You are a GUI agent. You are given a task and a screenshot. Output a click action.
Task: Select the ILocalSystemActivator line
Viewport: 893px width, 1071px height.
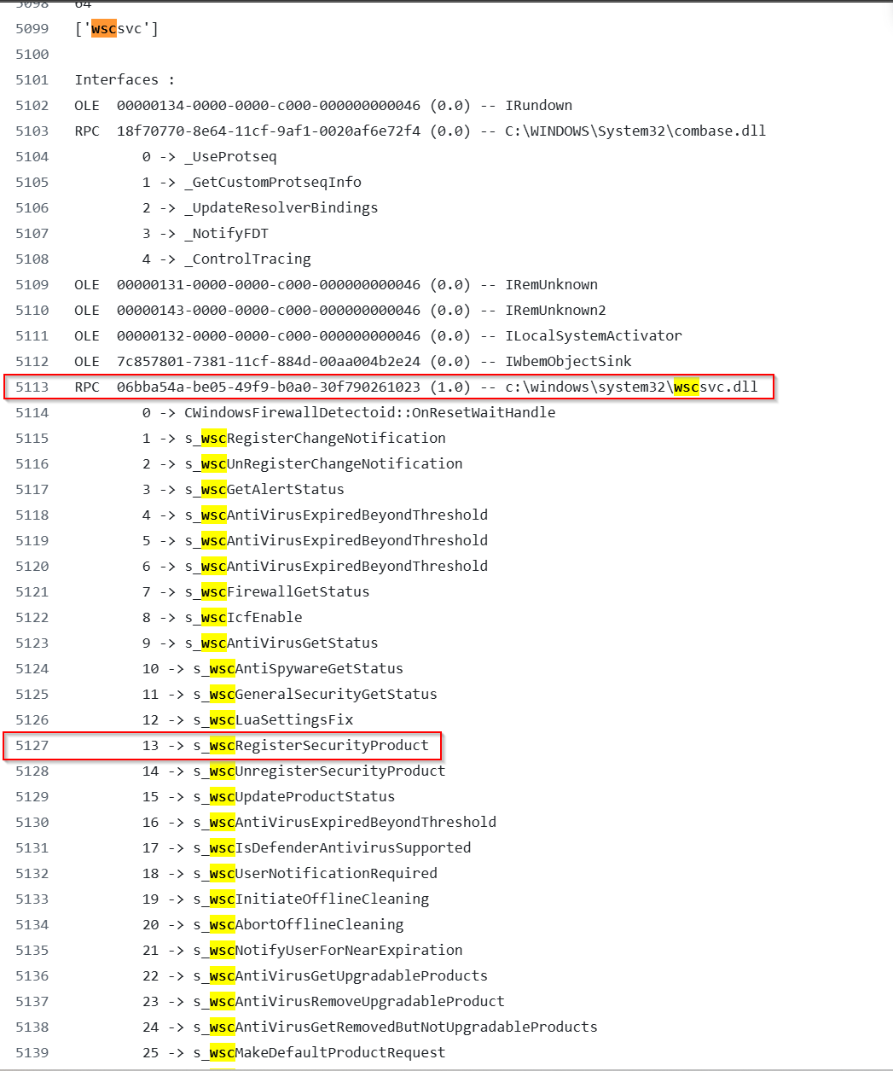(378, 335)
